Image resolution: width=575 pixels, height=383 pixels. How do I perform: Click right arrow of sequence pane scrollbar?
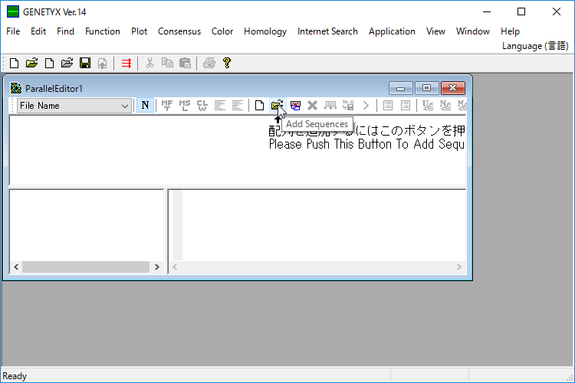pyautogui.click(x=459, y=267)
